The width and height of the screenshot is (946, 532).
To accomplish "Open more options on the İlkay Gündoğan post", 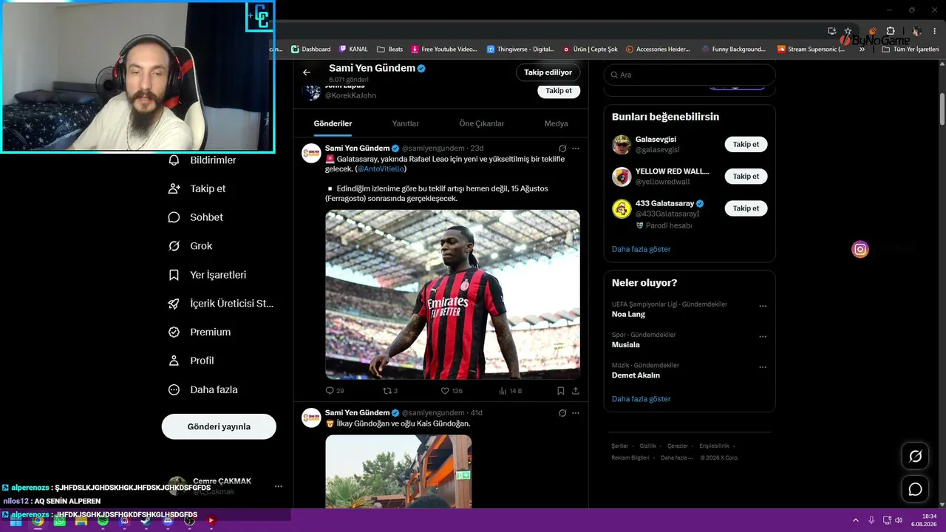I will (576, 413).
